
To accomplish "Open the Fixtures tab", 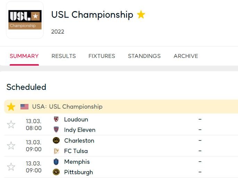I will click(x=102, y=56).
